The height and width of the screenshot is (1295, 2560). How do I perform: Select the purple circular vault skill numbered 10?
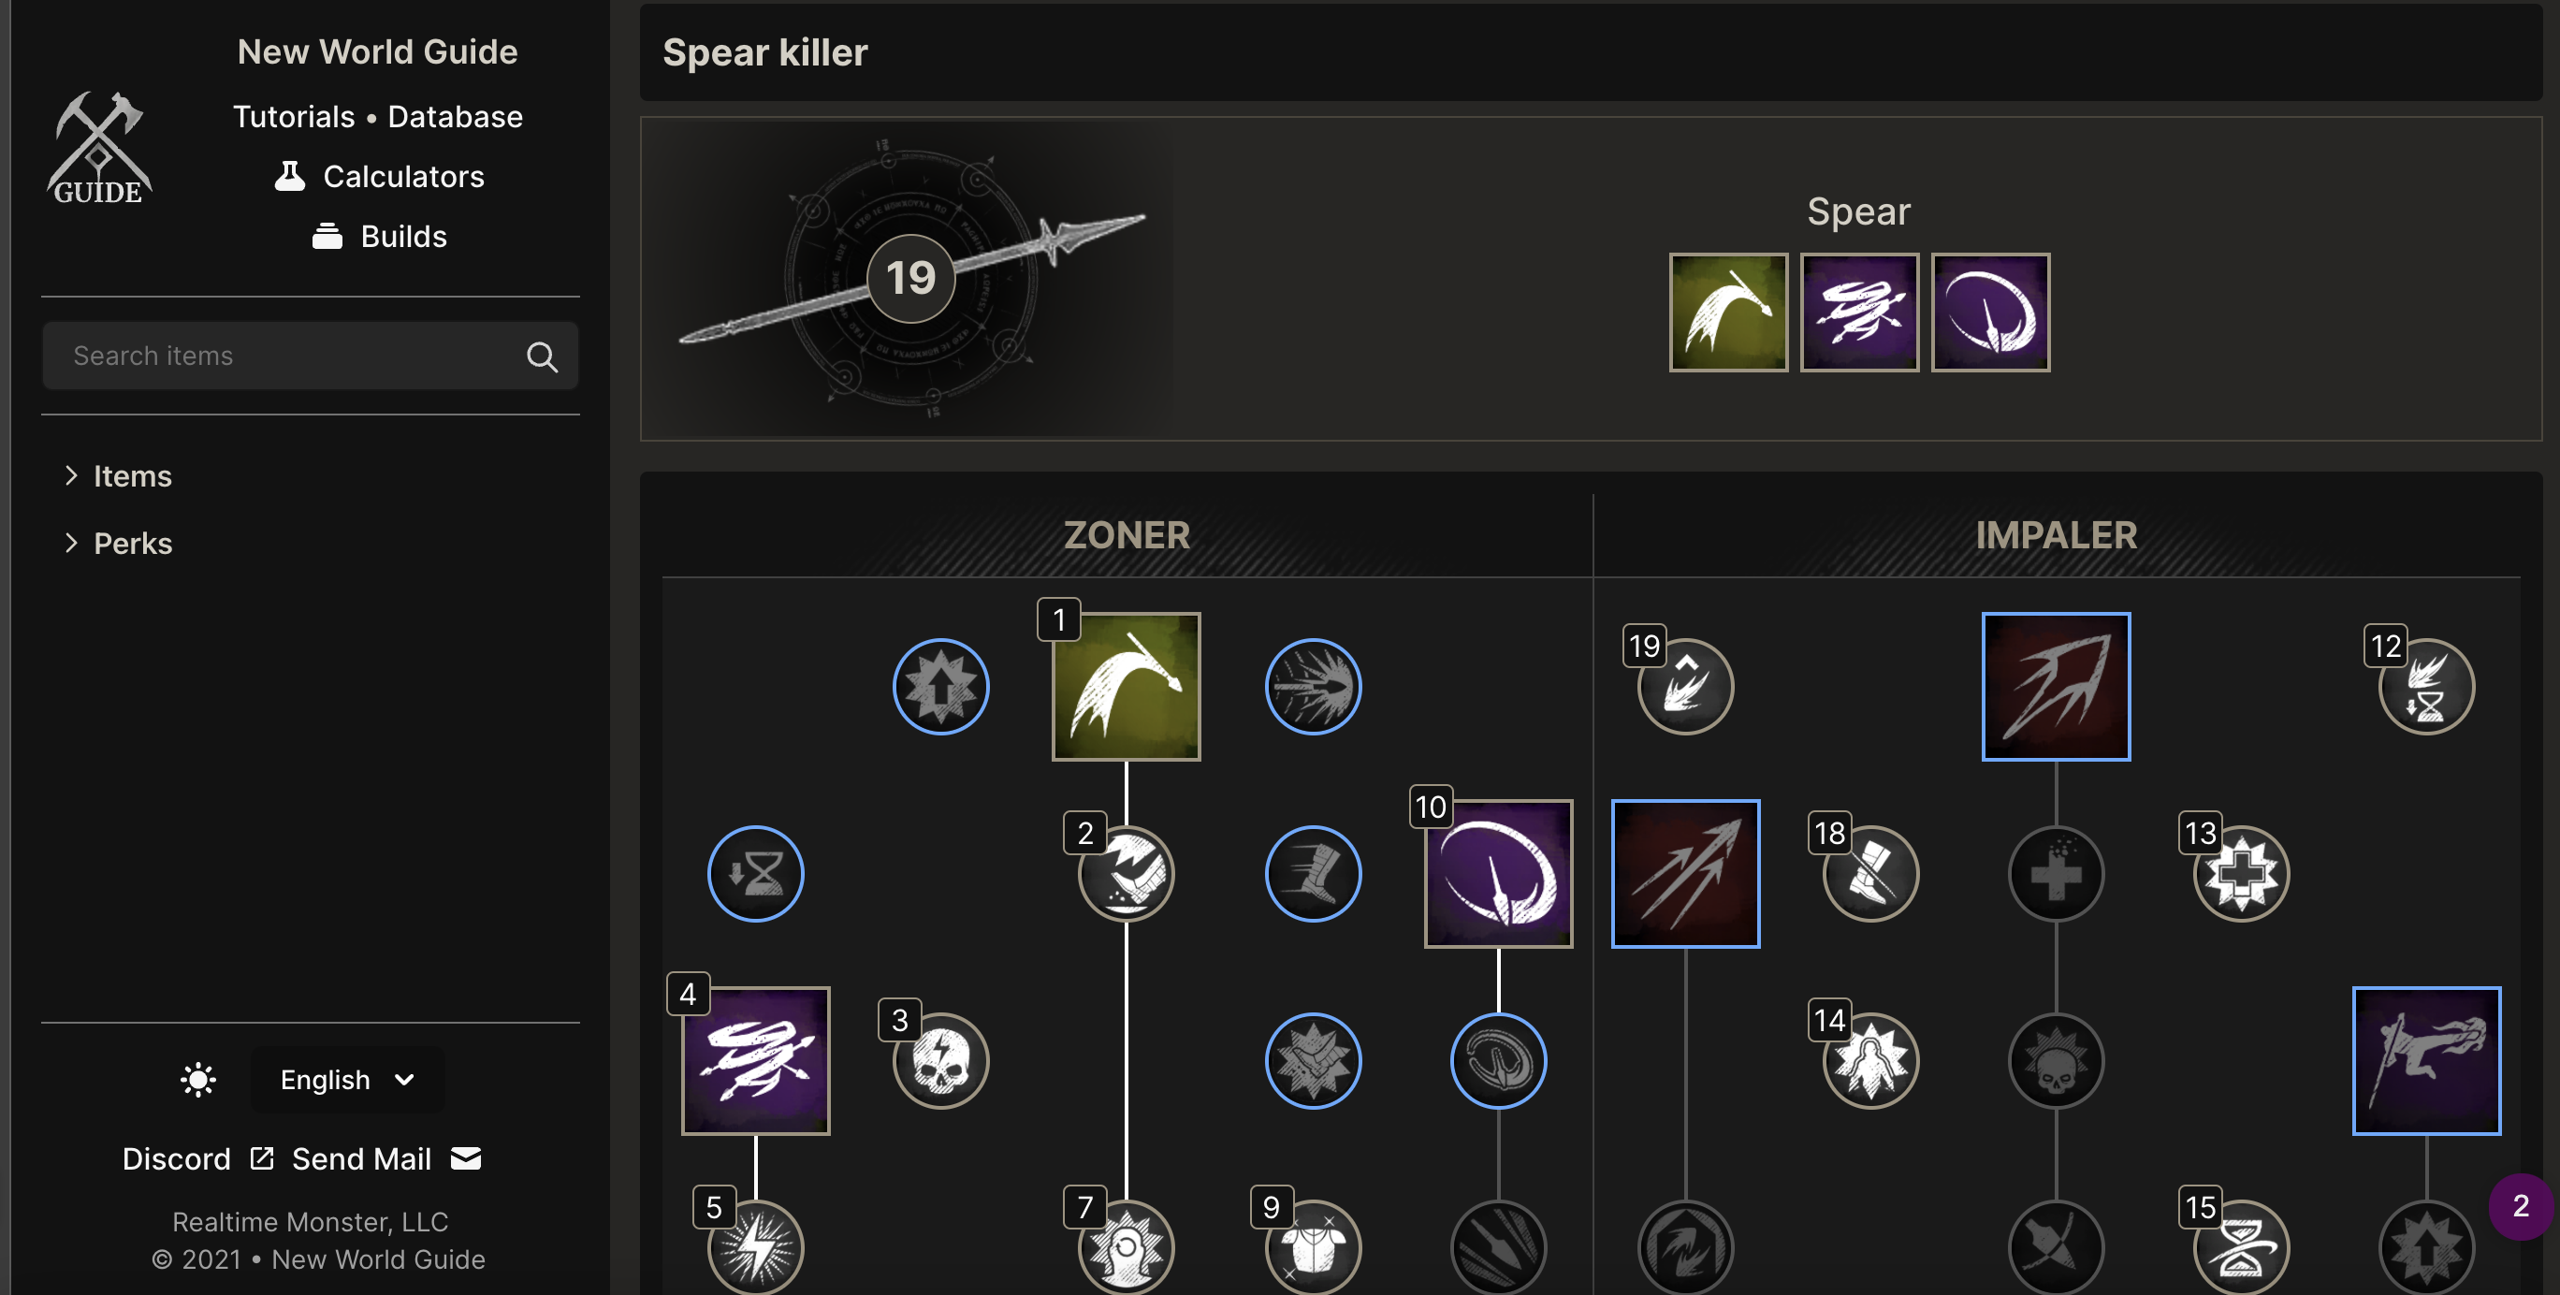(1499, 874)
